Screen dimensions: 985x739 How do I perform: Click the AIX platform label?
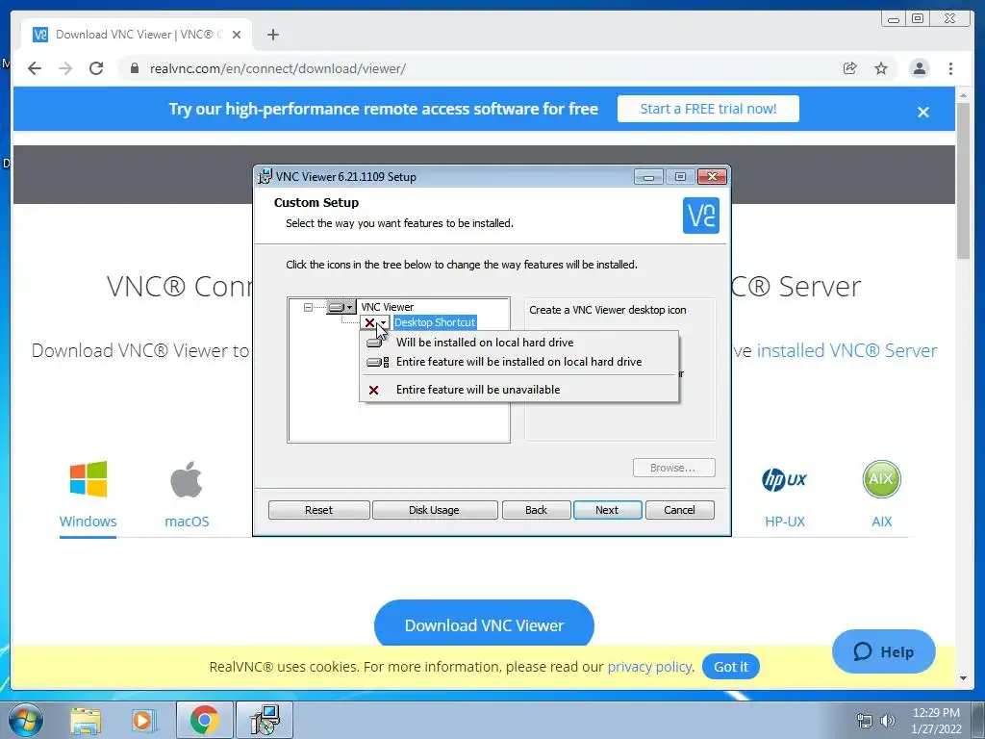pyautogui.click(x=881, y=522)
